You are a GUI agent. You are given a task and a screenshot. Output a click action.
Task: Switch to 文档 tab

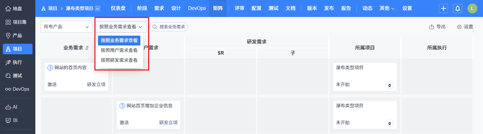290,8
